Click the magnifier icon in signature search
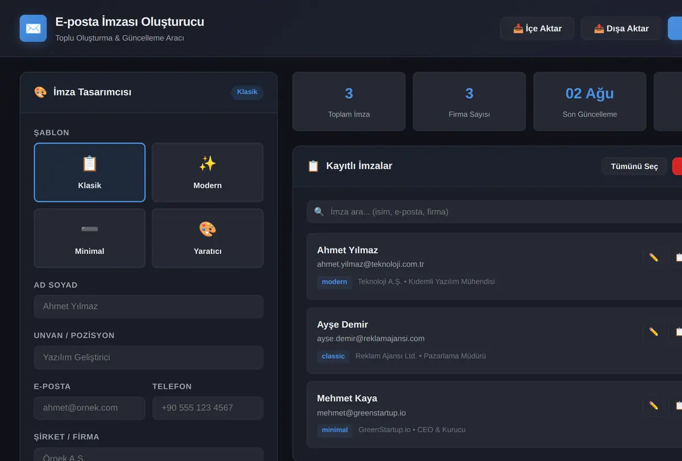The width and height of the screenshot is (682, 461). tap(319, 211)
